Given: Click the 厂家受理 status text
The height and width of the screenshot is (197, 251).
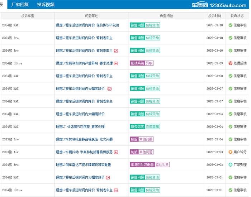Looking at the screenshot, I should pos(240,165).
